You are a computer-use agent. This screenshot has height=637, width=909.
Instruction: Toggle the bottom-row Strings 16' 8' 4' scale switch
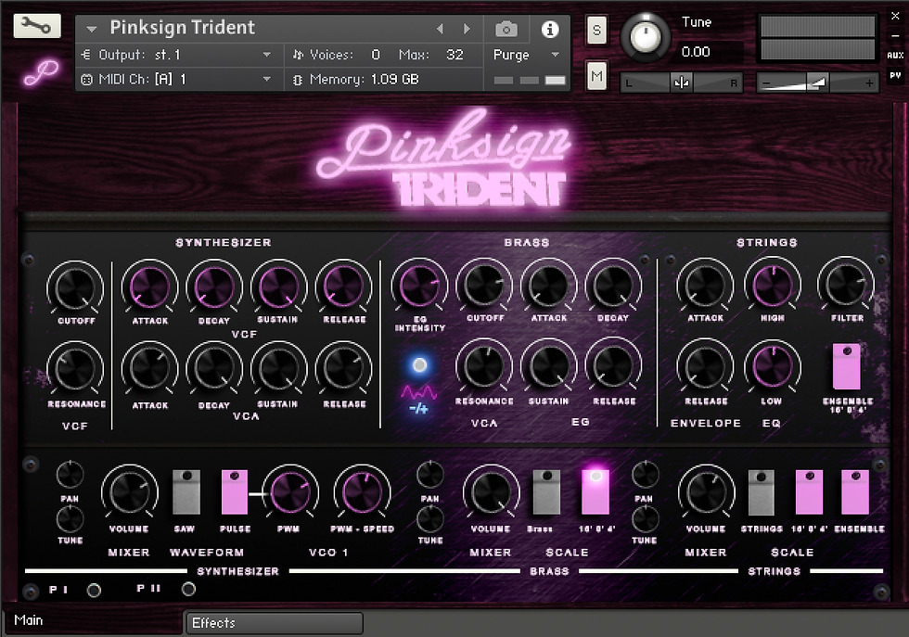(809, 492)
